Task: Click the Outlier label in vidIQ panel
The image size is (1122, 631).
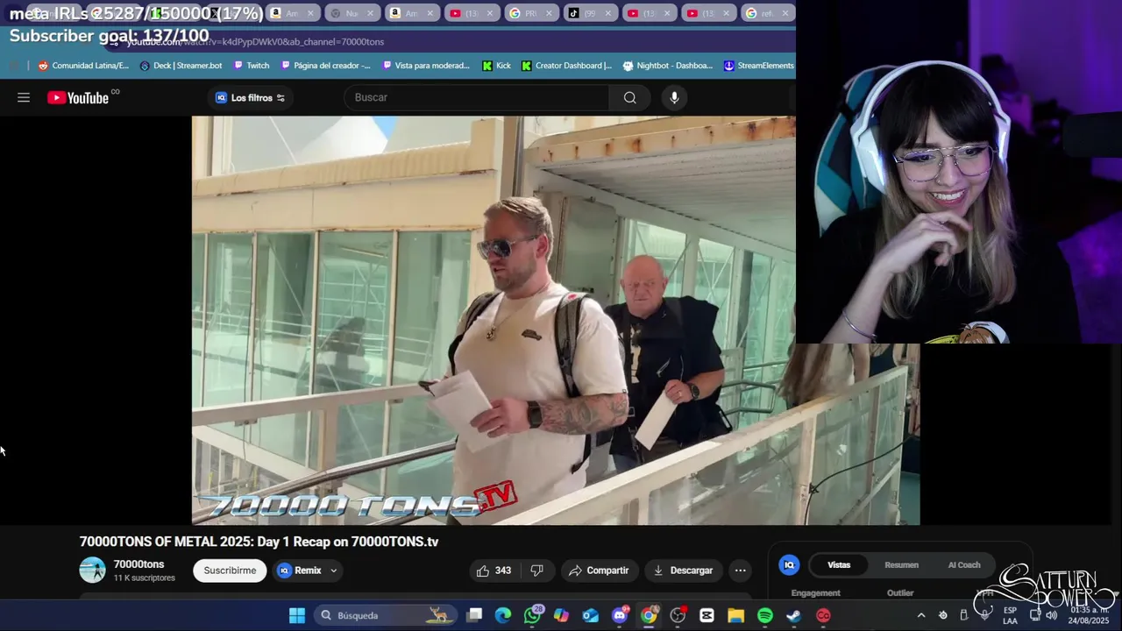Action: pyautogui.click(x=900, y=593)
